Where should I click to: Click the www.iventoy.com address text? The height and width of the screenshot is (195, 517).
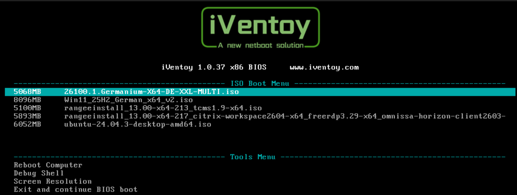(324, 67)
